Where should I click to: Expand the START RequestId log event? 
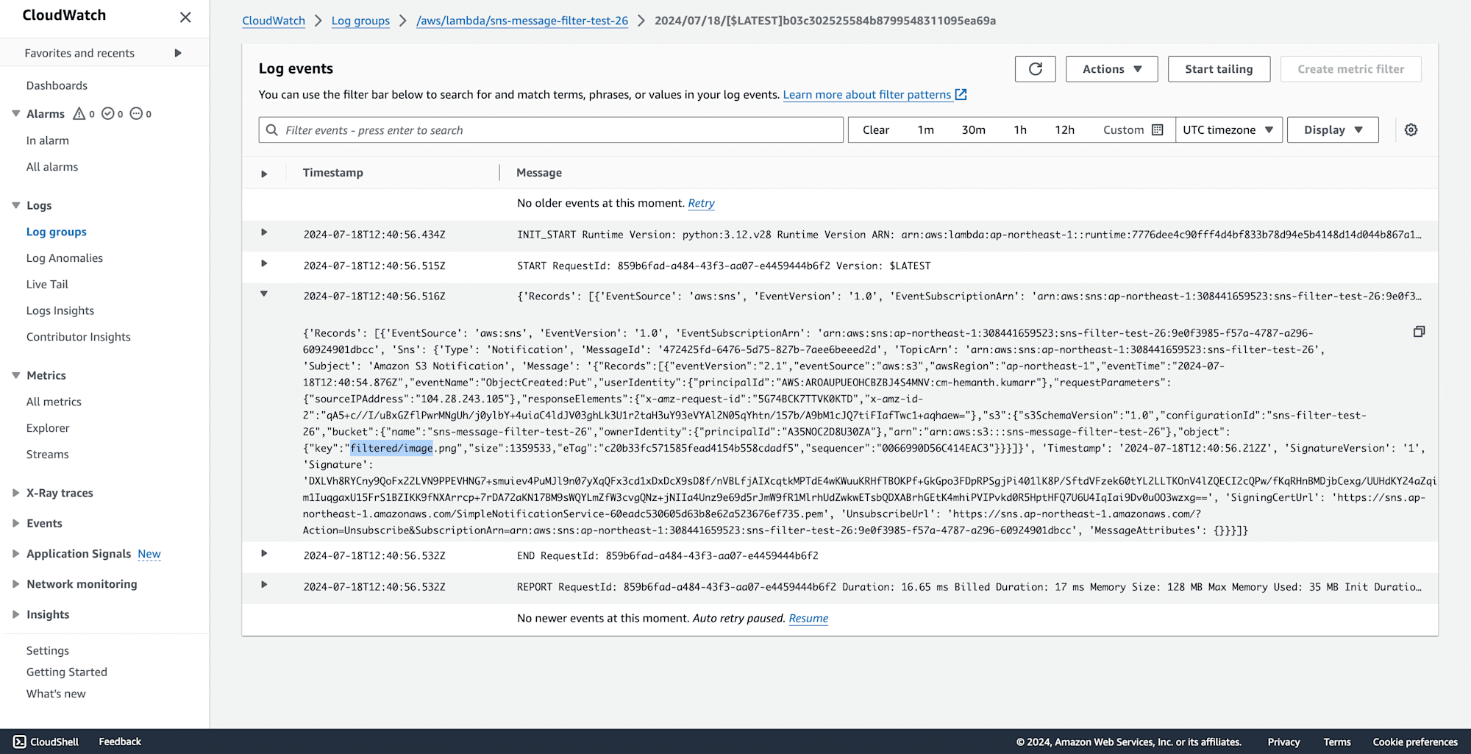[264, 263]
